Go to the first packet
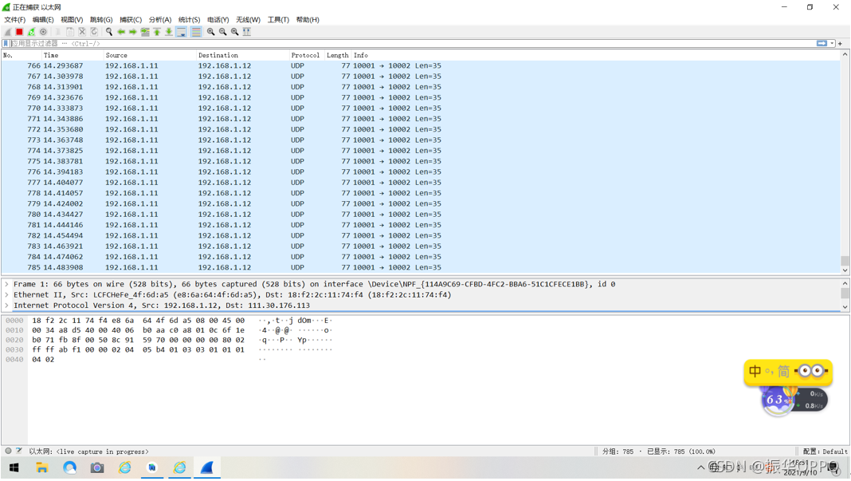The width and height of the screenshot is (851, 481). [157, 32]
